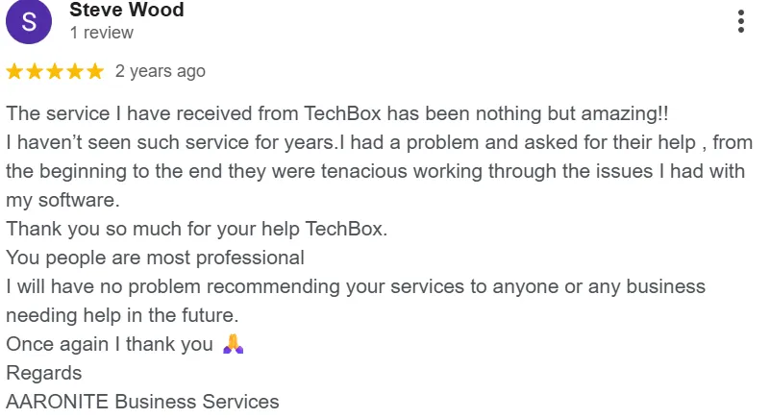Open Steve Wood's reviewer profile name

127,11
